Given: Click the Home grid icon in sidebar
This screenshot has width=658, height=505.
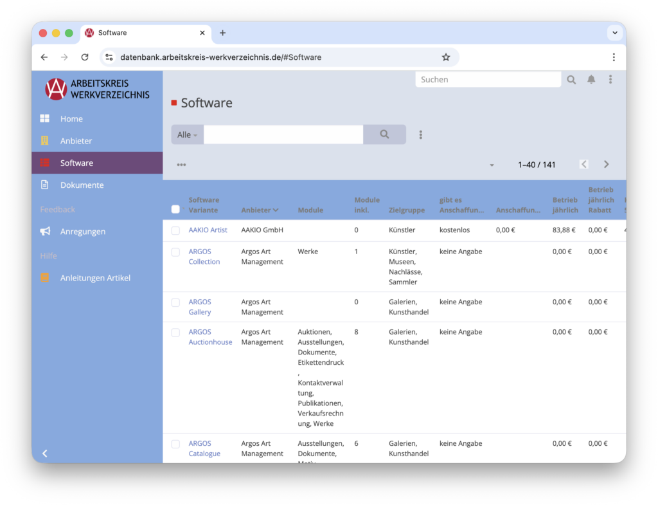Looking at the screenshot, I should pyautogui.click(x=45, y=119).
